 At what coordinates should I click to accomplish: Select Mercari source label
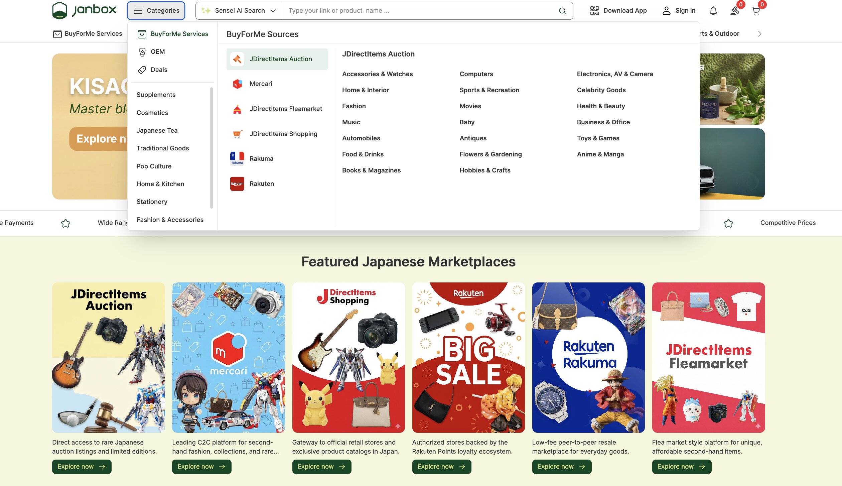pyautogui.click(x=261, y=84)
